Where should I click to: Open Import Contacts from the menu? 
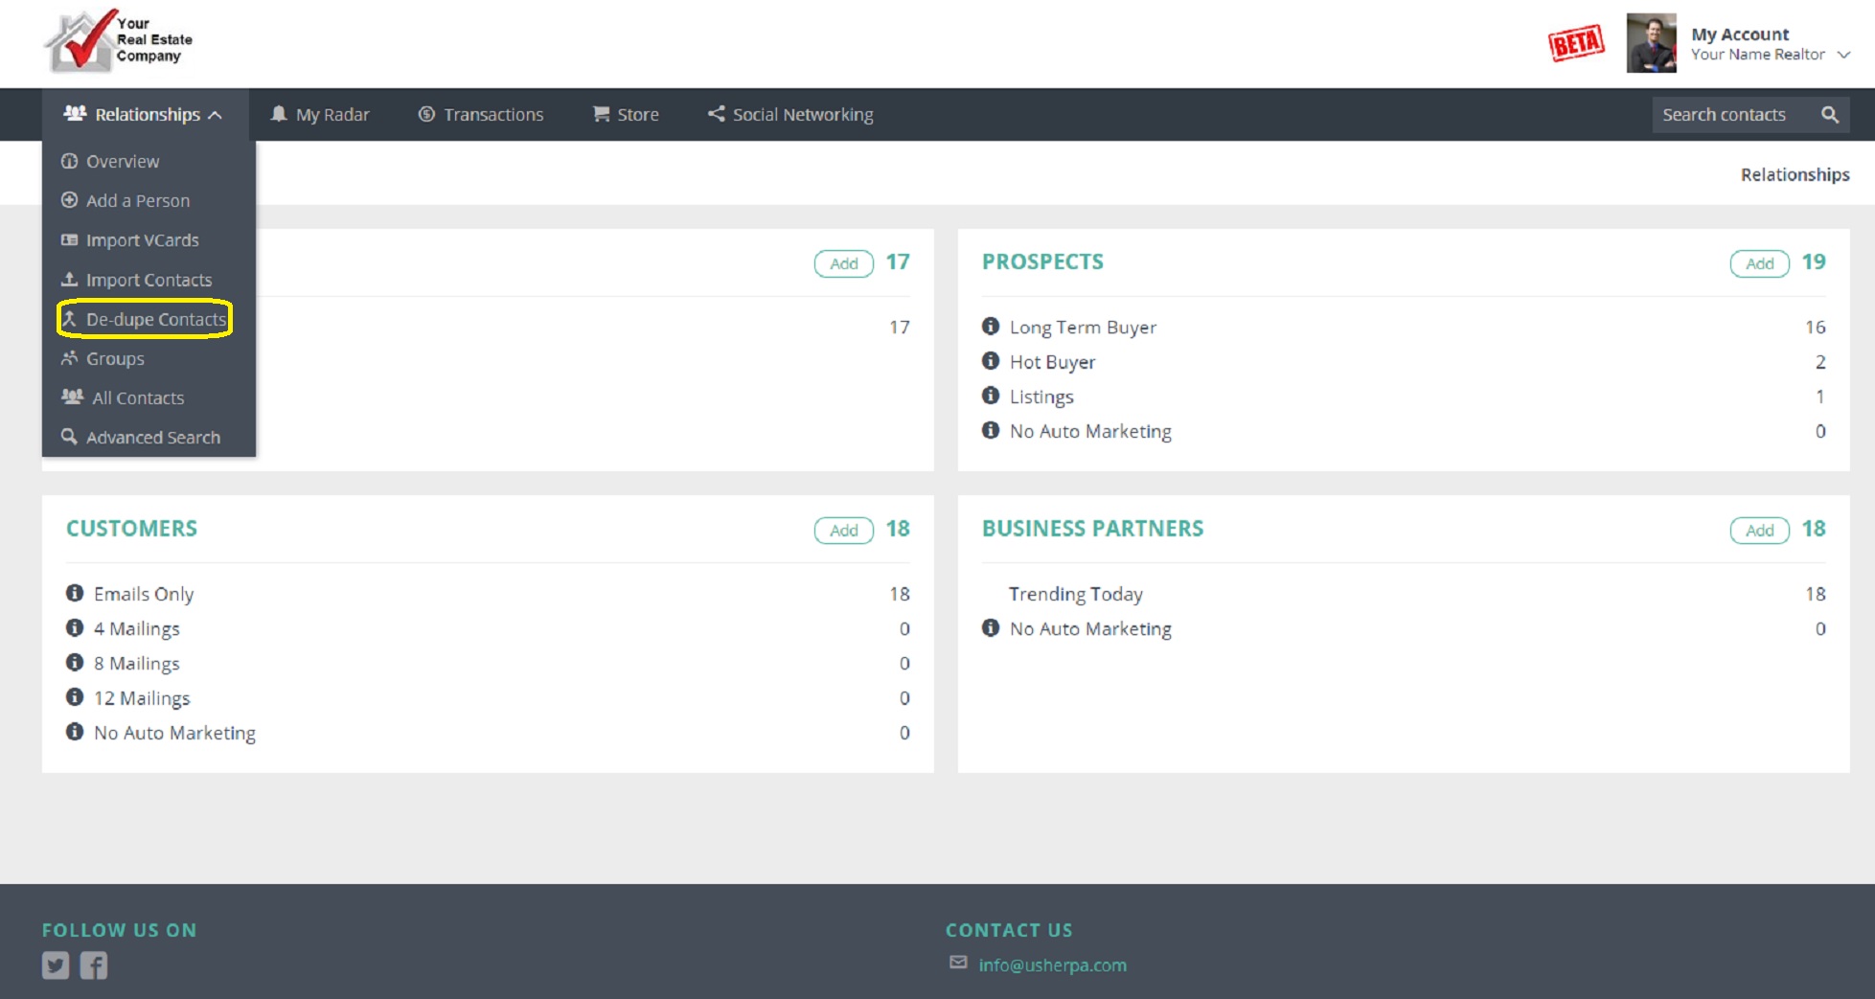pyautogui.click(x=149, y=279)
